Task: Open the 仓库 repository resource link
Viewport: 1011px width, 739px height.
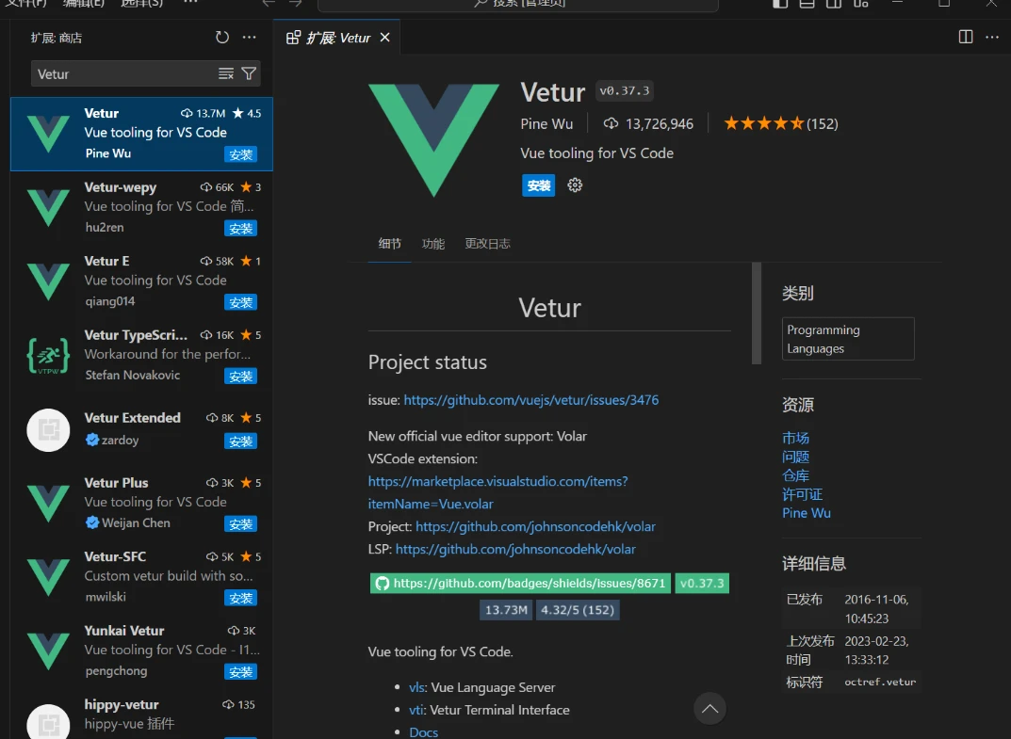Action: 795,475
